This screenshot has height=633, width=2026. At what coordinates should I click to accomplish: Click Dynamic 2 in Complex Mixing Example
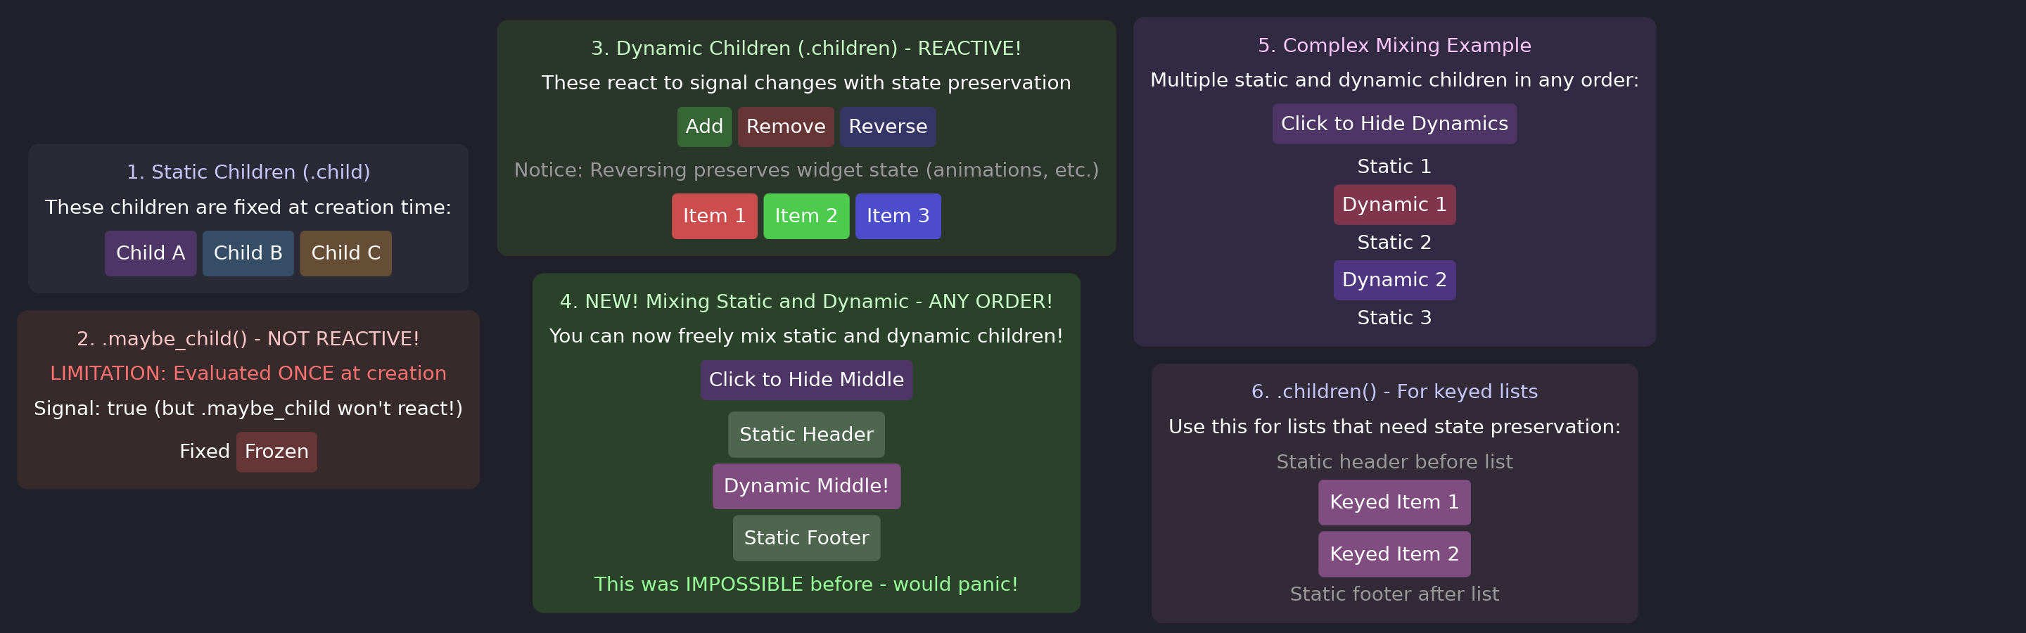[1394, 279]
